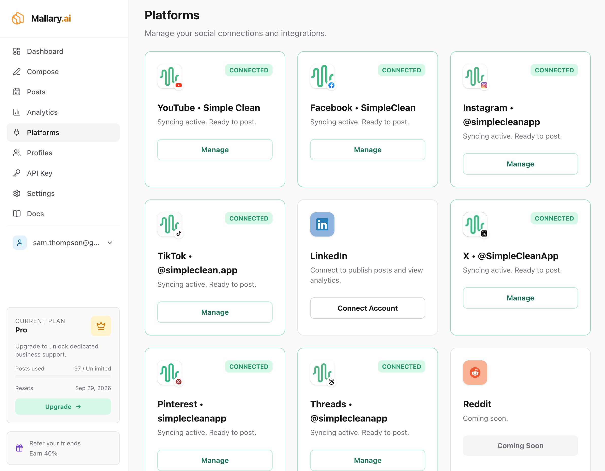Manage the Instagram @simplecleanapp connection
This screenshot has width=605, height=471.
pyautogui.click(x=520, y=164)
